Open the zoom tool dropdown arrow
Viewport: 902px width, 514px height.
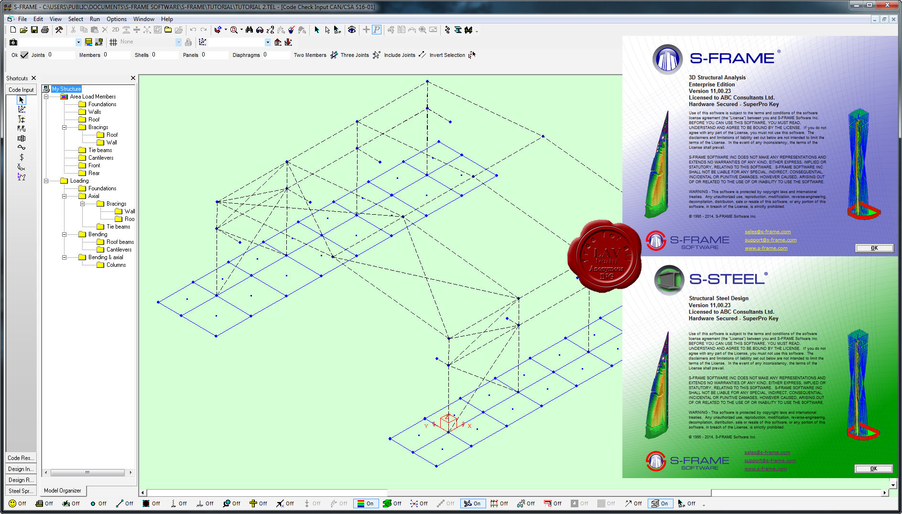pyautogui.click(x=241, y=30)
